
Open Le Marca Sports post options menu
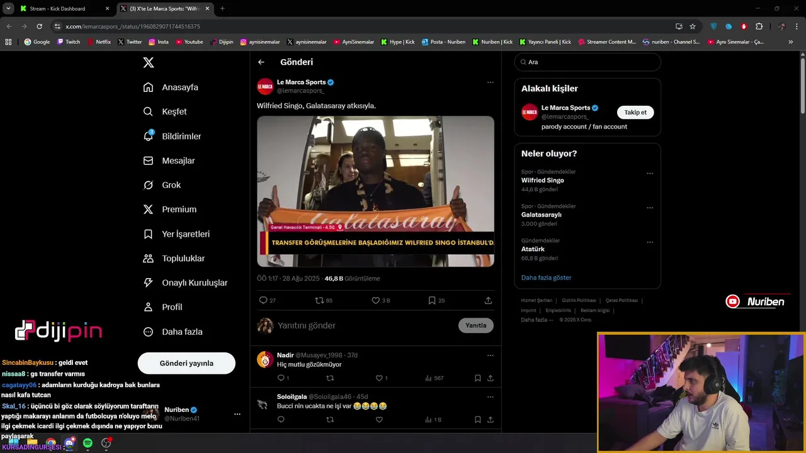click(x=490, y=82)
